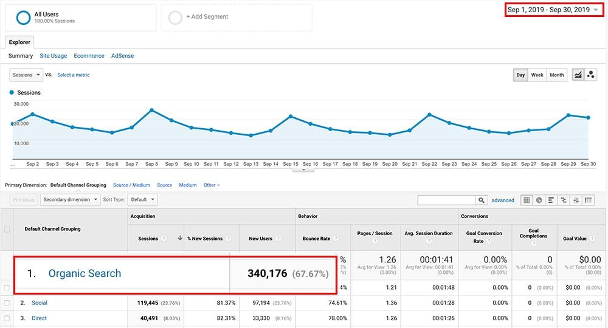Click the Sep 8 data point on chart

(151, 110)
